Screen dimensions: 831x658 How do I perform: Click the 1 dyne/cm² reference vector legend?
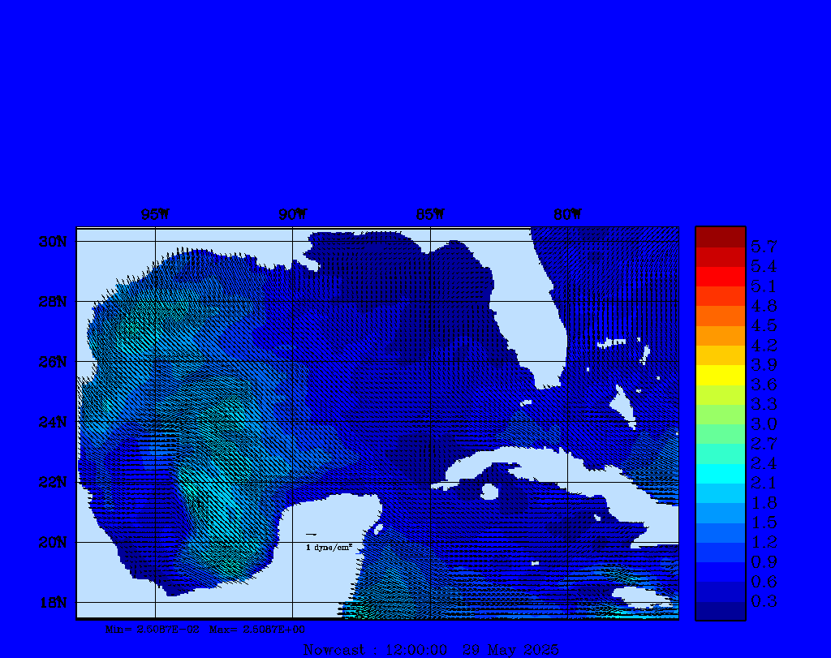tap(328, 548)
